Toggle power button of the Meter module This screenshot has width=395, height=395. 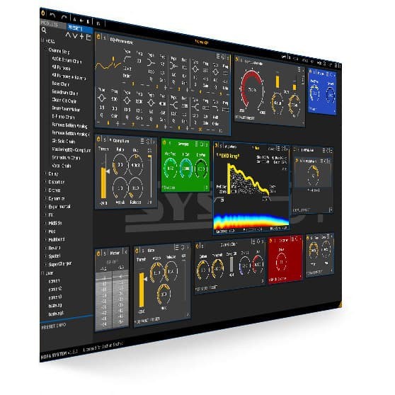tap(98, 253)
